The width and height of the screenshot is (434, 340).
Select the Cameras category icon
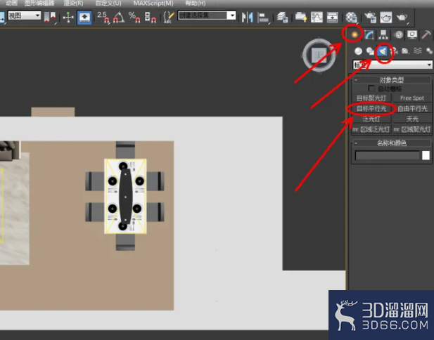click(x=394, y=51)
